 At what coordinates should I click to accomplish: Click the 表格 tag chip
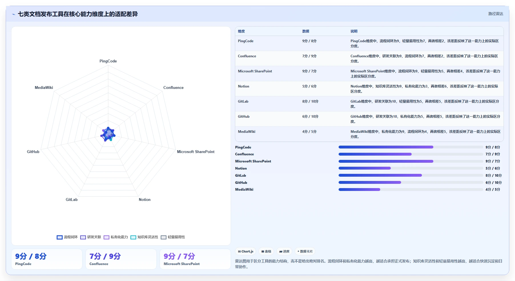click(x=266, y=251)
